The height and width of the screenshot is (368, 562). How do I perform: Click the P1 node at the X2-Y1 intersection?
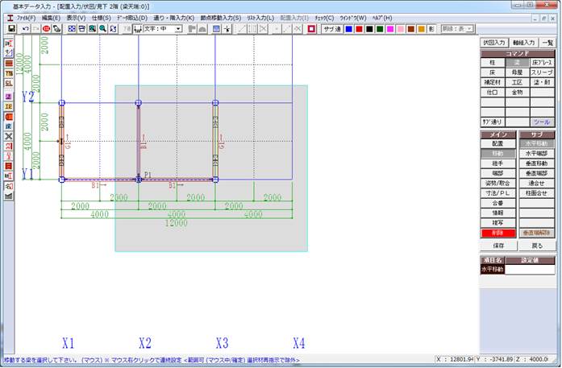tap(139, 180)
